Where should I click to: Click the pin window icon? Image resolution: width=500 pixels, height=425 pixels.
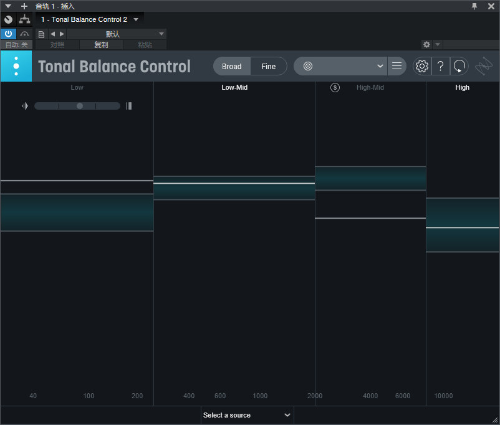point(474,6)
